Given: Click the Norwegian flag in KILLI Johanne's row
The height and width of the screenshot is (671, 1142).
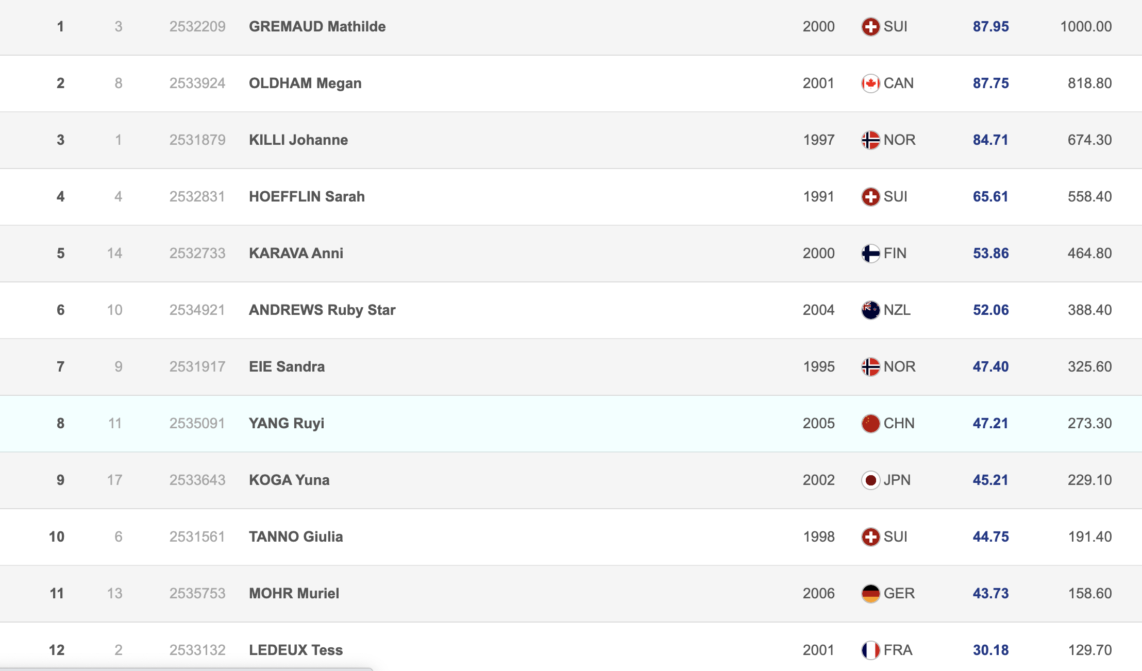Looking at the screenshot, I should coord(870,140).
